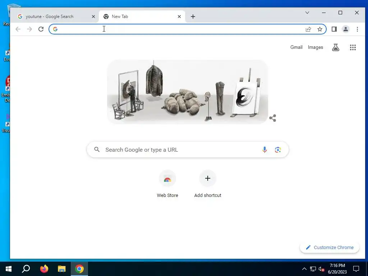Image resolution: width=368 pixels, height=276 pixels.
Task: Open the Google apps grid
Action: (x=353, y=47)
